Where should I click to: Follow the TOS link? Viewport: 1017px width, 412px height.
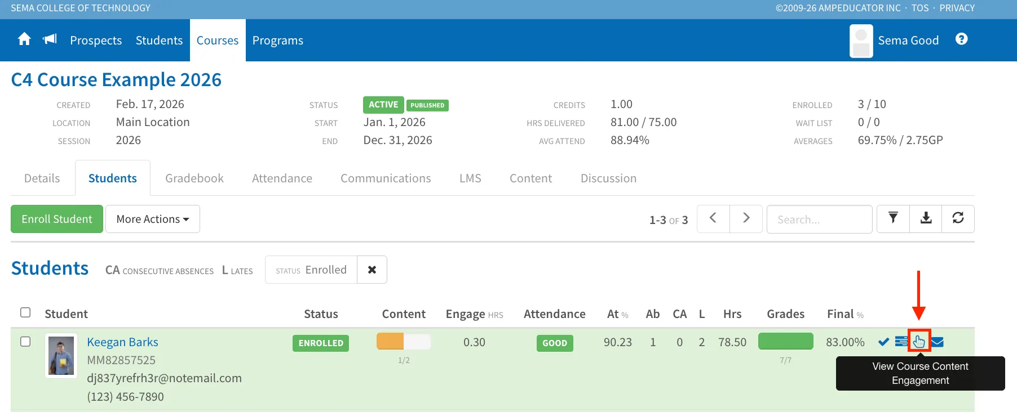point(920,8)
